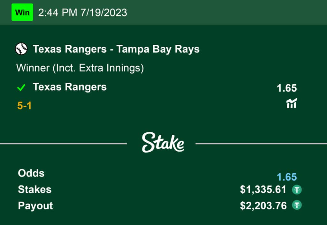
Task: Open the Texas Rangers - Tampa Bay Rays match
Action: tap(116, 49)
